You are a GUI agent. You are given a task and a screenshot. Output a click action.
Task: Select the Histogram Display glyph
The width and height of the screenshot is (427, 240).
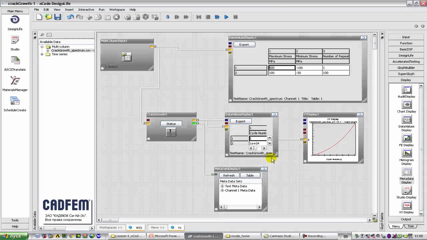(407, 153)
